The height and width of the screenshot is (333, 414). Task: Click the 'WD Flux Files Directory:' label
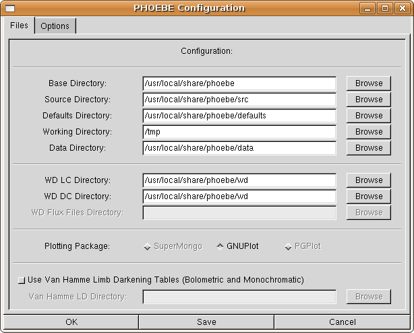78,213
